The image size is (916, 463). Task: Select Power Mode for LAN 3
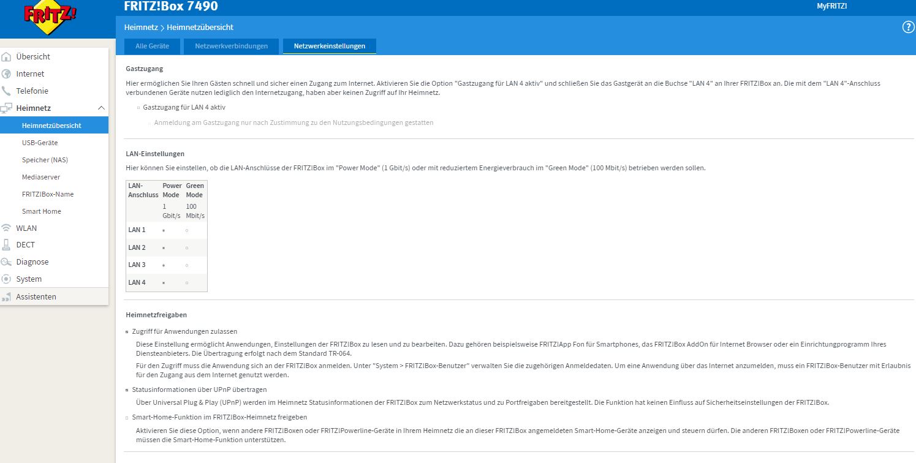point(164,265)
